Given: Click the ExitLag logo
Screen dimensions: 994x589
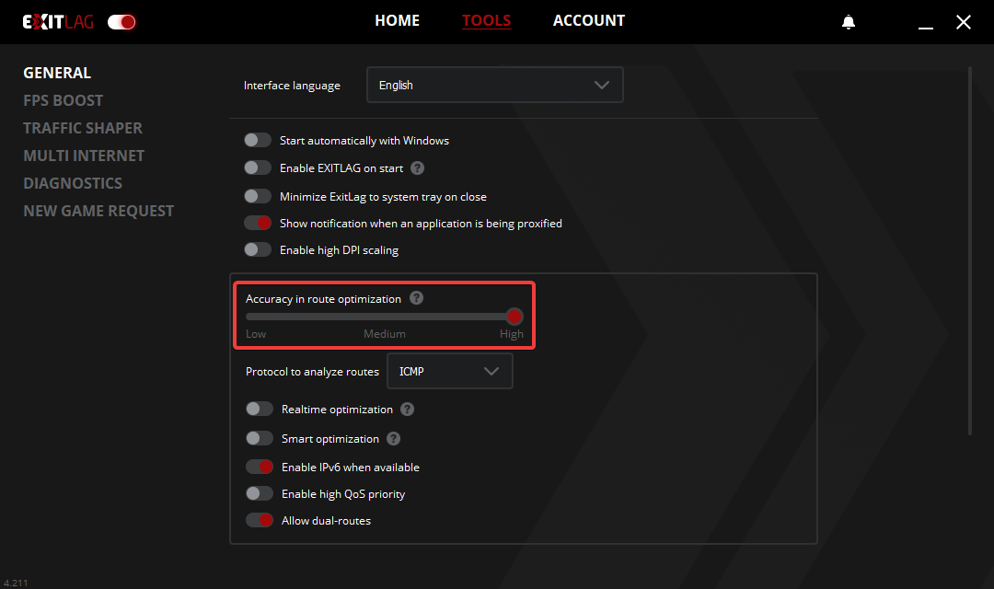Looking at the screenshot, I should tap(58, 22).
